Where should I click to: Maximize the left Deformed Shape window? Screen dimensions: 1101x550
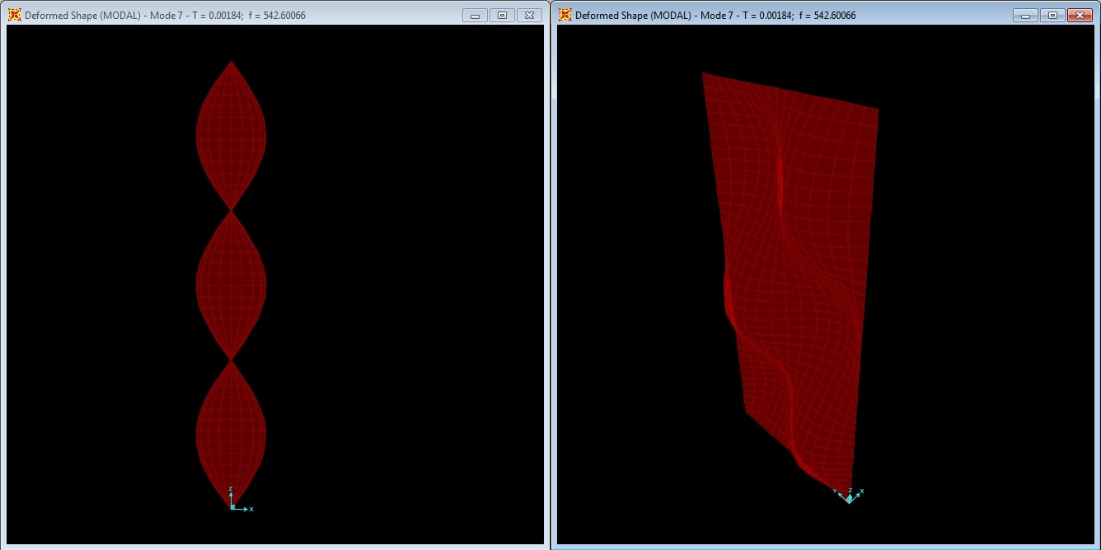[502, 15]
